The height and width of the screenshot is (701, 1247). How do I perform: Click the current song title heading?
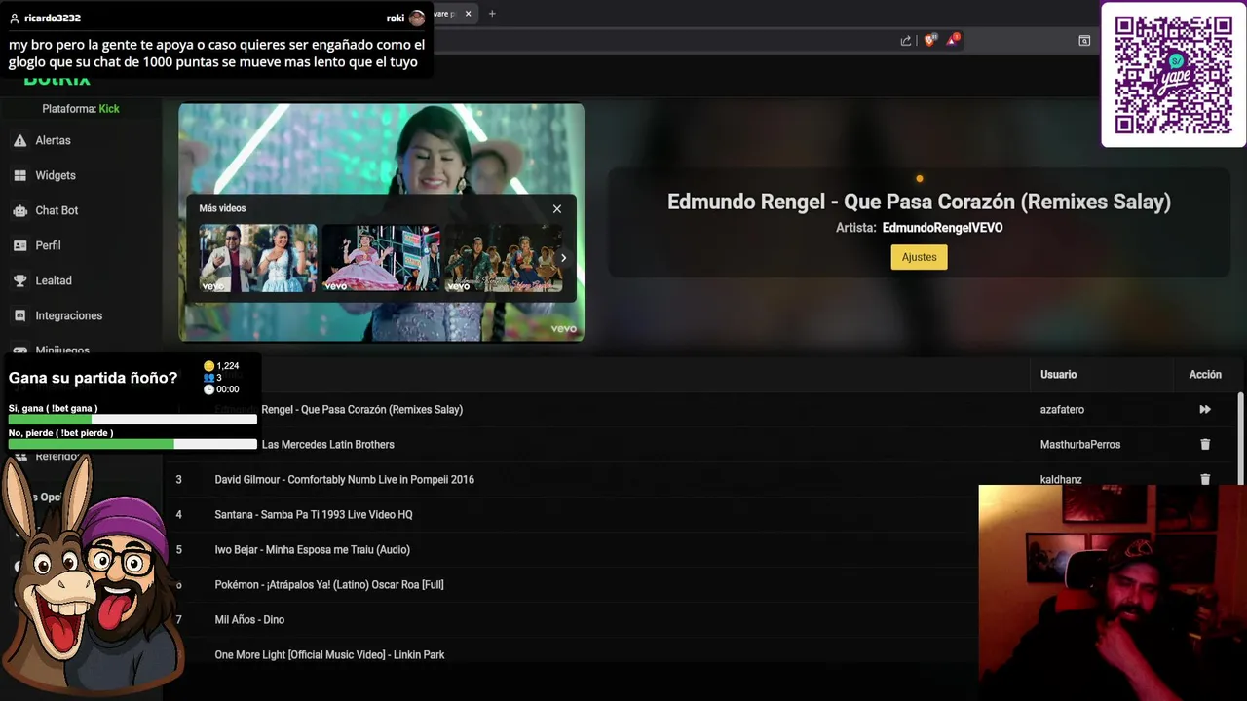[x=919, y=202]
